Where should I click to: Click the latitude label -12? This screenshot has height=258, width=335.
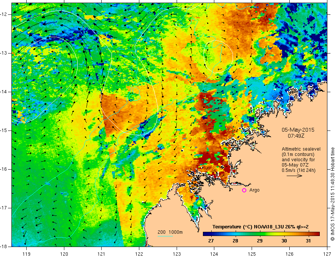(x=4, y=14)
